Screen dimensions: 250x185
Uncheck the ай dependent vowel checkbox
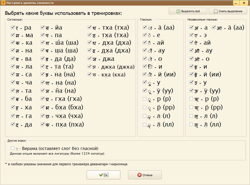[x=144, y=43]
